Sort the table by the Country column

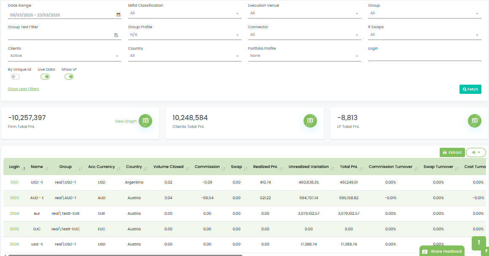click(x=146, y=168)
